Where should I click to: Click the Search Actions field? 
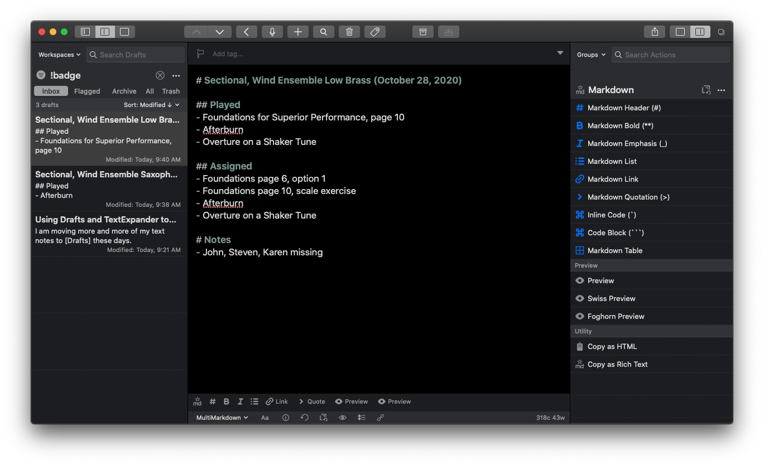point(671,55)
